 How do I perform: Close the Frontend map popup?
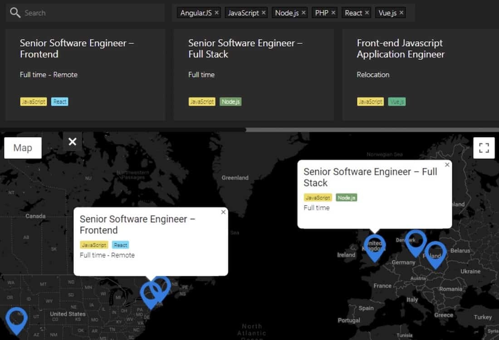click(x=223, y=212)
